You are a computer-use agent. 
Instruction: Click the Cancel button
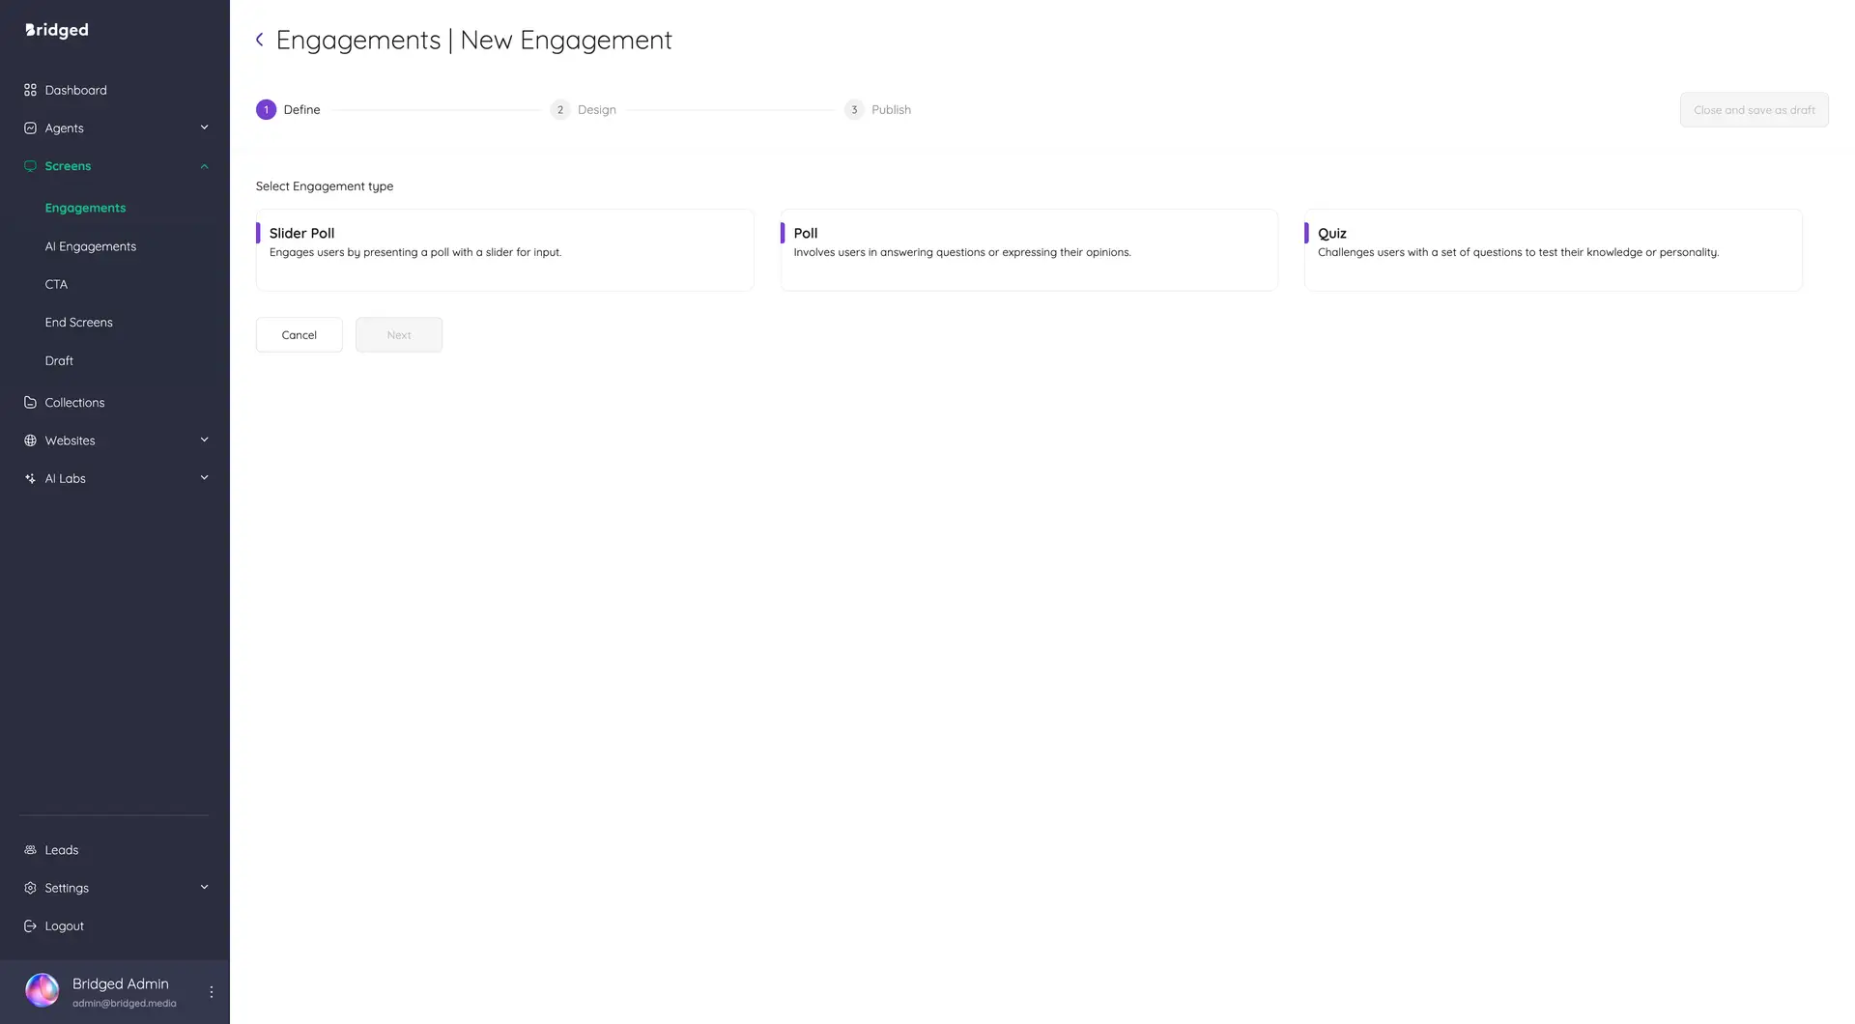299,334
